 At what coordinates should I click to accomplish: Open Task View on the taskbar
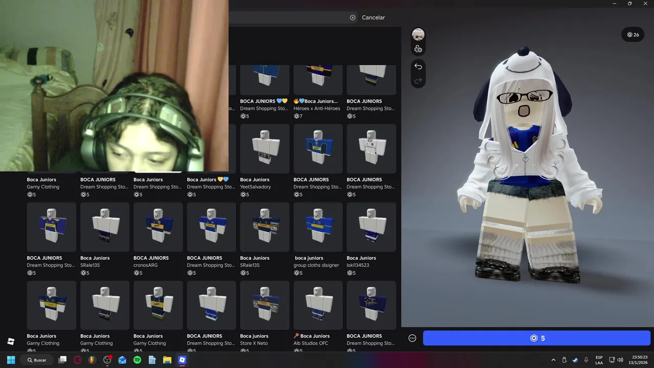click(x=62, y=360)
